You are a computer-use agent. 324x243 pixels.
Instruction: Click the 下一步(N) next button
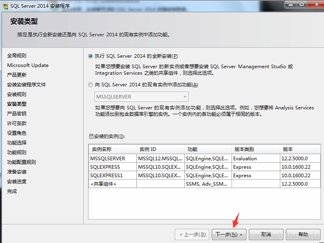[229, 234]
